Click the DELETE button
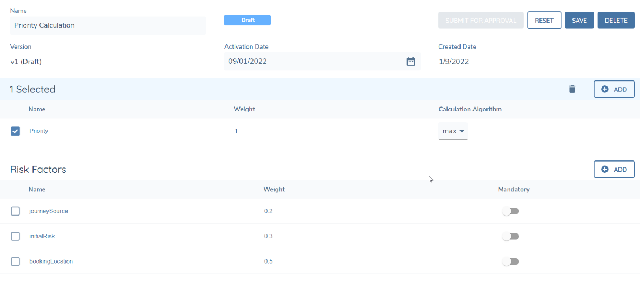 (x=616, y=21)
